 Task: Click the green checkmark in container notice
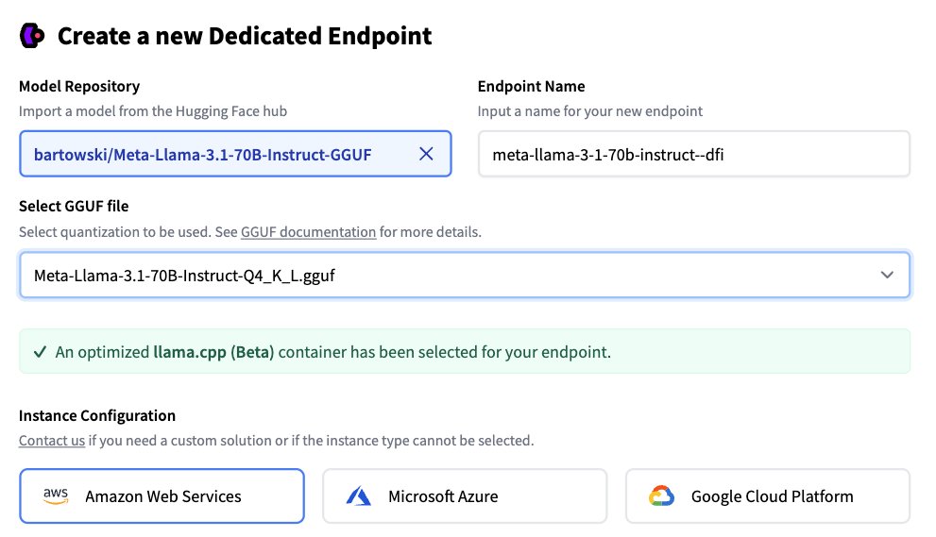point(40,352)
